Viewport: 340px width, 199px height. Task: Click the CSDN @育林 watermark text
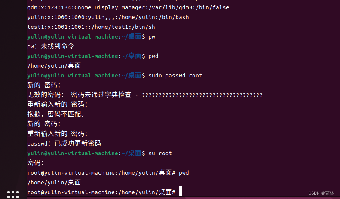[321, 193]
